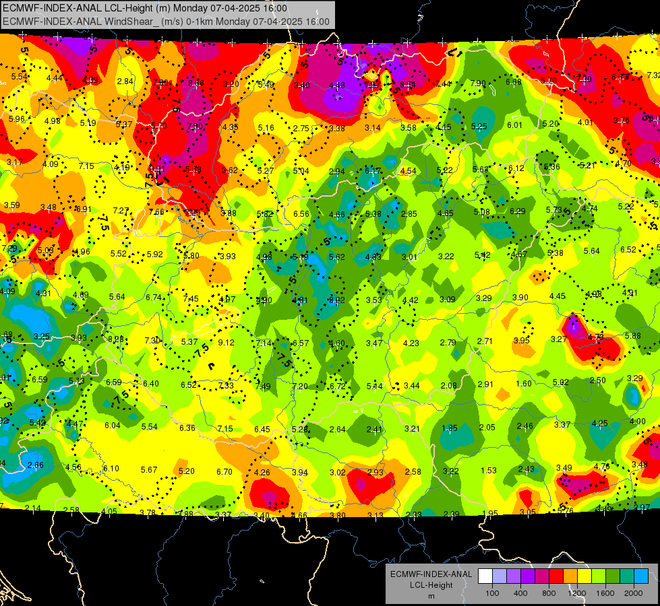Click the sky blue legend swatch
Screen dimensions: 660x606
tap(642, 576)
